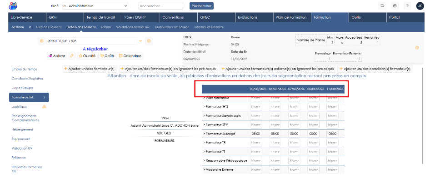Expand session list with orange dropdown arrow
The height and width of the screenshot is (179, 430).
[140, 41]
